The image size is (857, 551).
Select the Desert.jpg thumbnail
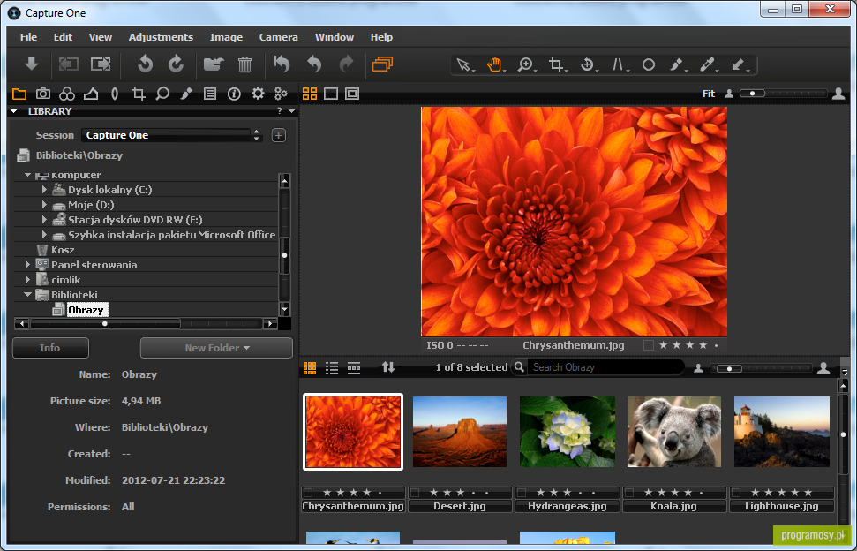pos(460,432)
